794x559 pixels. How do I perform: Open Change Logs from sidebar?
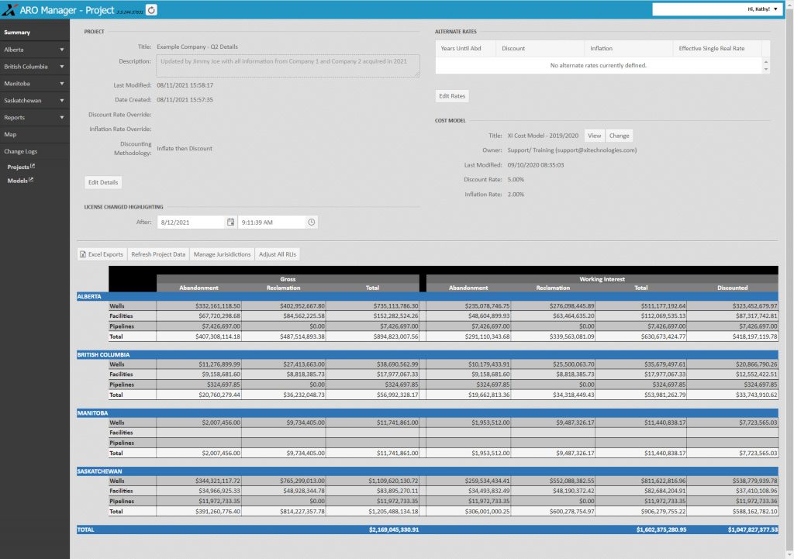(x=34, y=151)
